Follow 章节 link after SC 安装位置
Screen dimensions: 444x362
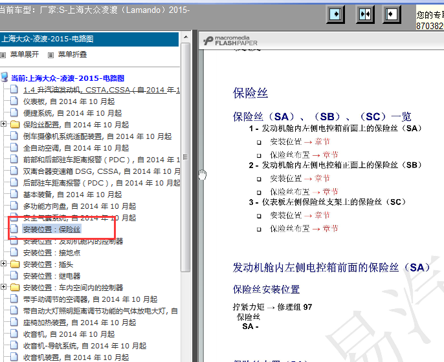[x=322, y=215]
